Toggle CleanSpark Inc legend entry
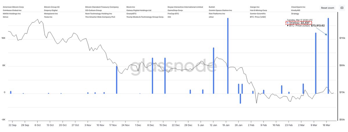348x132 pixels. (x=298, y=7)
